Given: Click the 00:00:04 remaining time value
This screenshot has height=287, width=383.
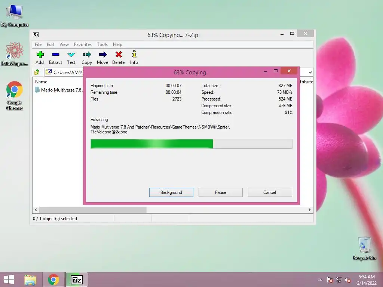Looking at the screenshot, I should point(174,92).
